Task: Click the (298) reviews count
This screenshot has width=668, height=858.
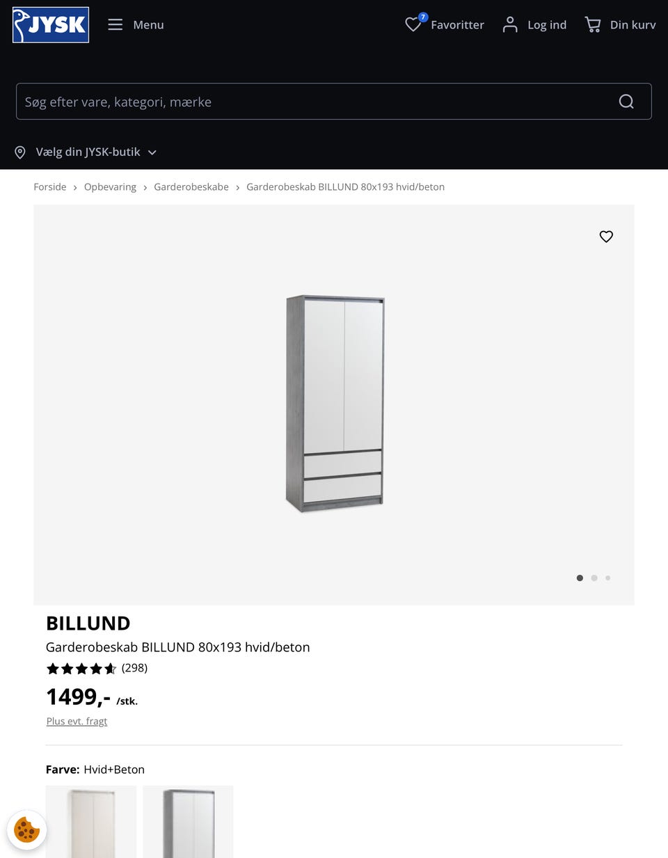Action: (134, 667)
